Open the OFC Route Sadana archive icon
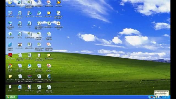The height and width of the screenshot is (99, 176). (29, 76)
